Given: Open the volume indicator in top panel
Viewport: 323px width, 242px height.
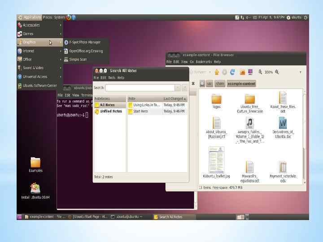Looking at the screenshot, I should click(248, 17).
